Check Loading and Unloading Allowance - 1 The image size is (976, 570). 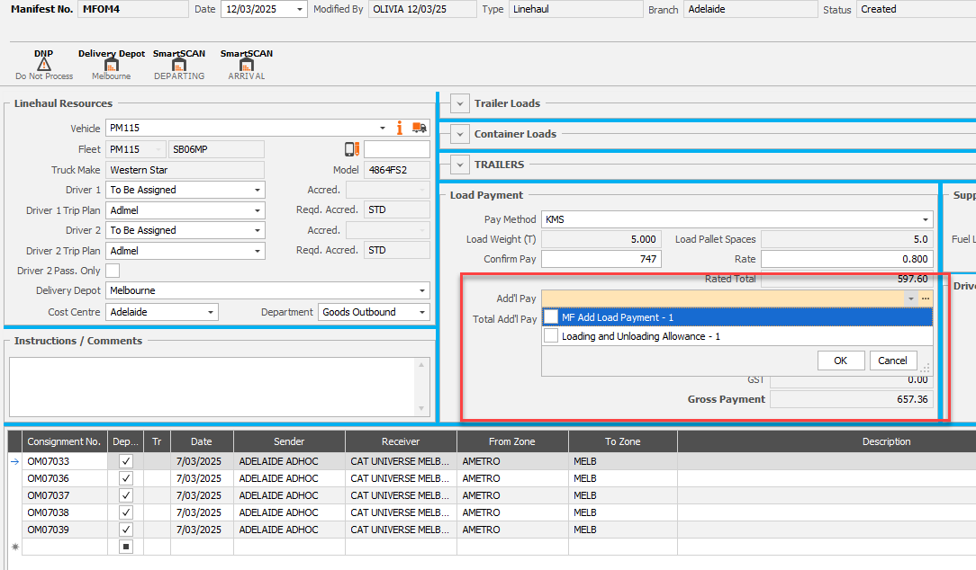click(x=551, y=336)
